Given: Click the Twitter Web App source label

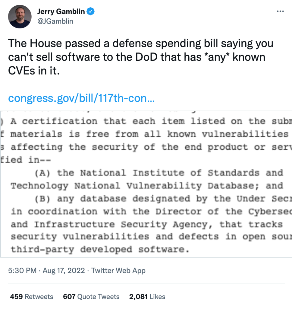Looking at the screenshot, I should 118,271.
